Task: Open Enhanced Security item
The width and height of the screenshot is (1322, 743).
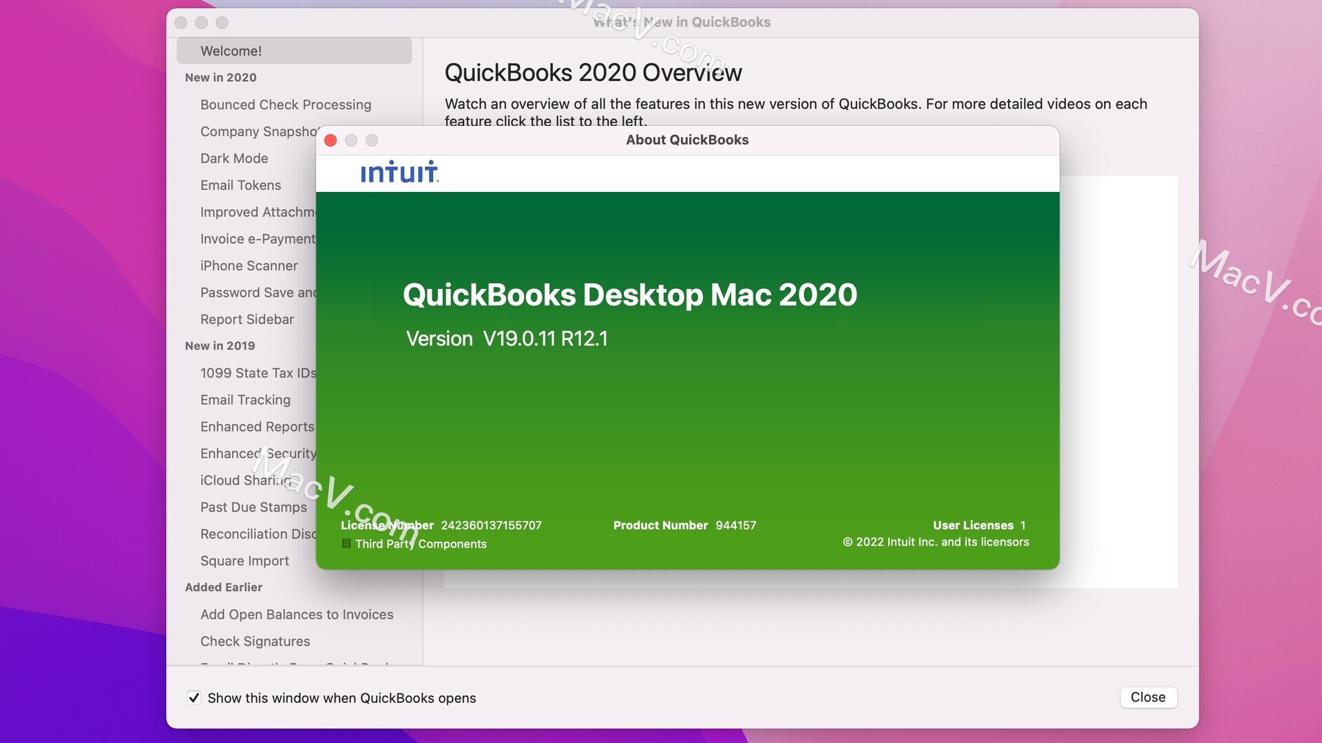Action: (258, 453)
